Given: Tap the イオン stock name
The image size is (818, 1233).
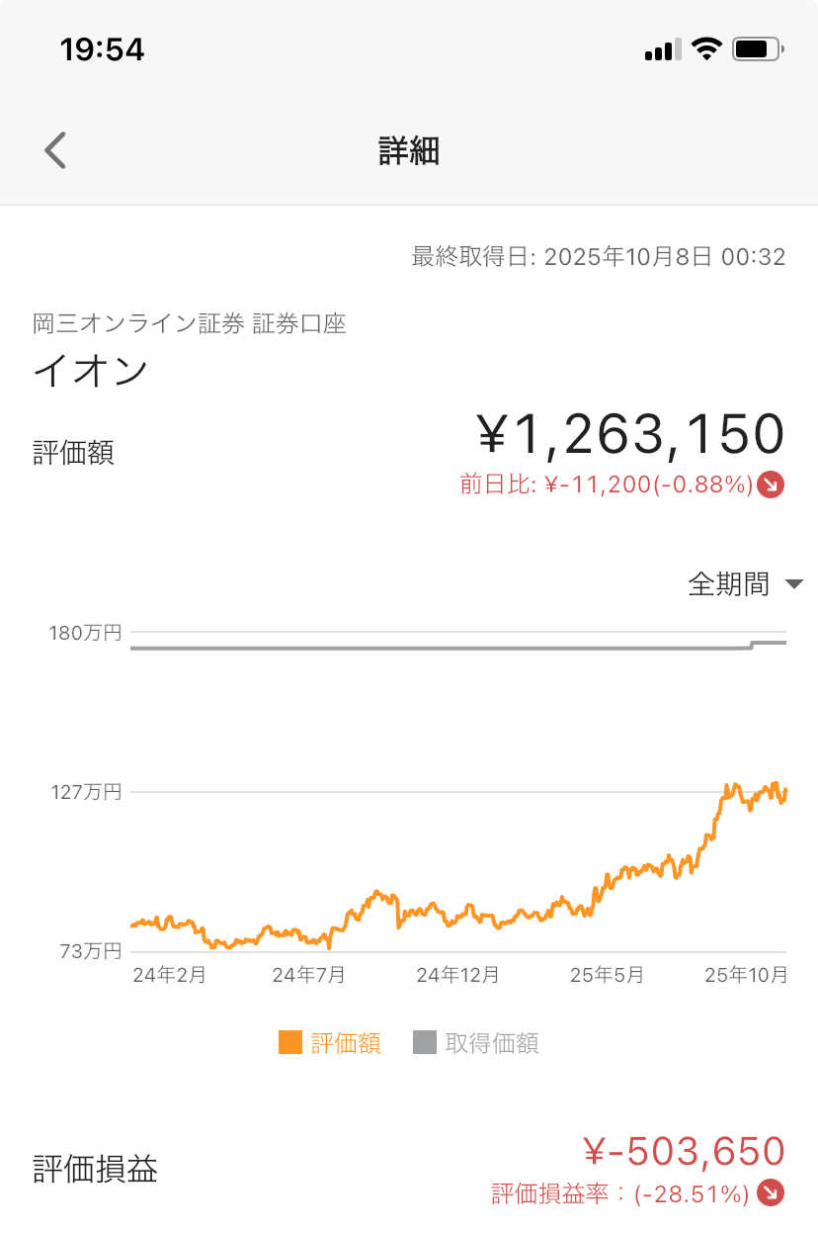Looking at the screenshot, I should click(91, 372).
